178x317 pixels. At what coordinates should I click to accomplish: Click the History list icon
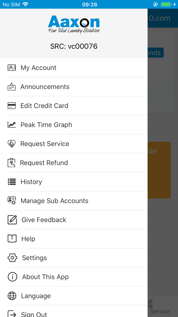pos(12,182)
